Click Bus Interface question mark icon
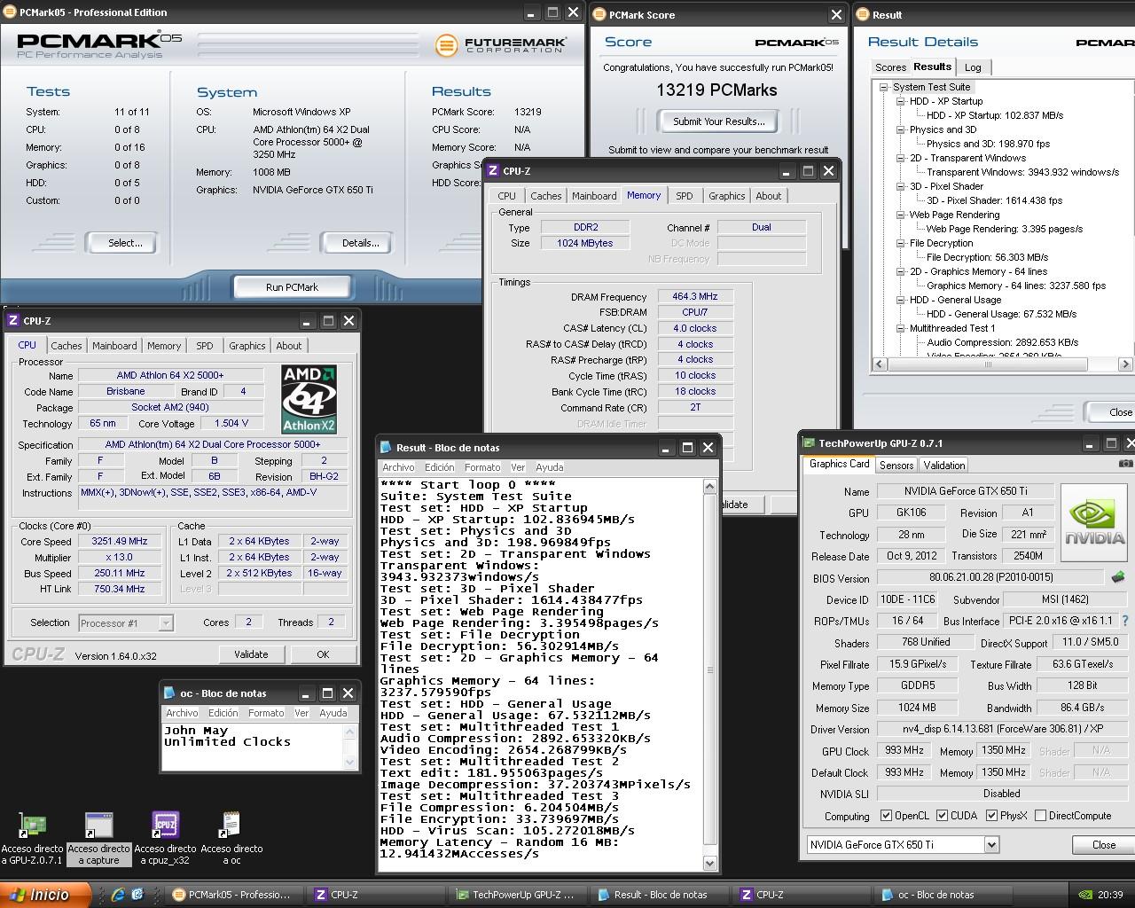The image size is (1135, 908). tap(1125, 621)
